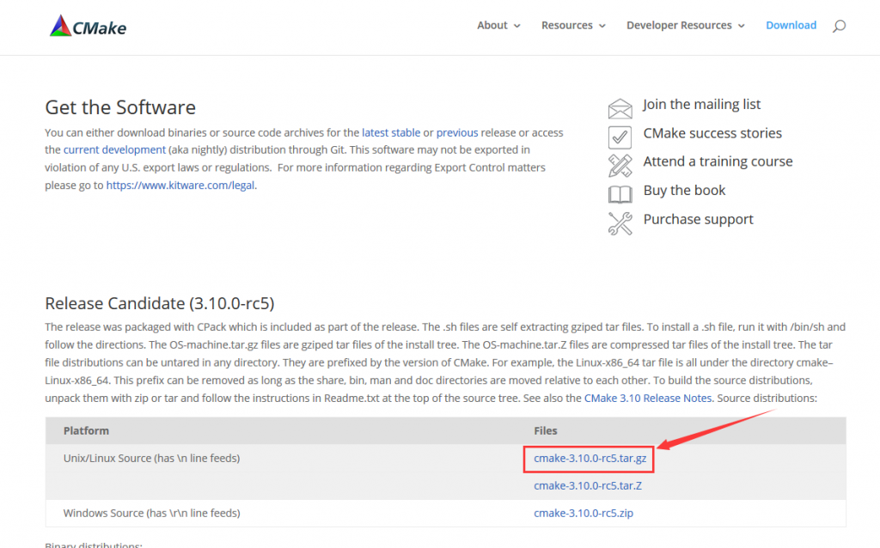Open Attend a training course
Image resolution: width=880 pixels, height=548 pixels.
pyautogui.click(x=718, y=161)
